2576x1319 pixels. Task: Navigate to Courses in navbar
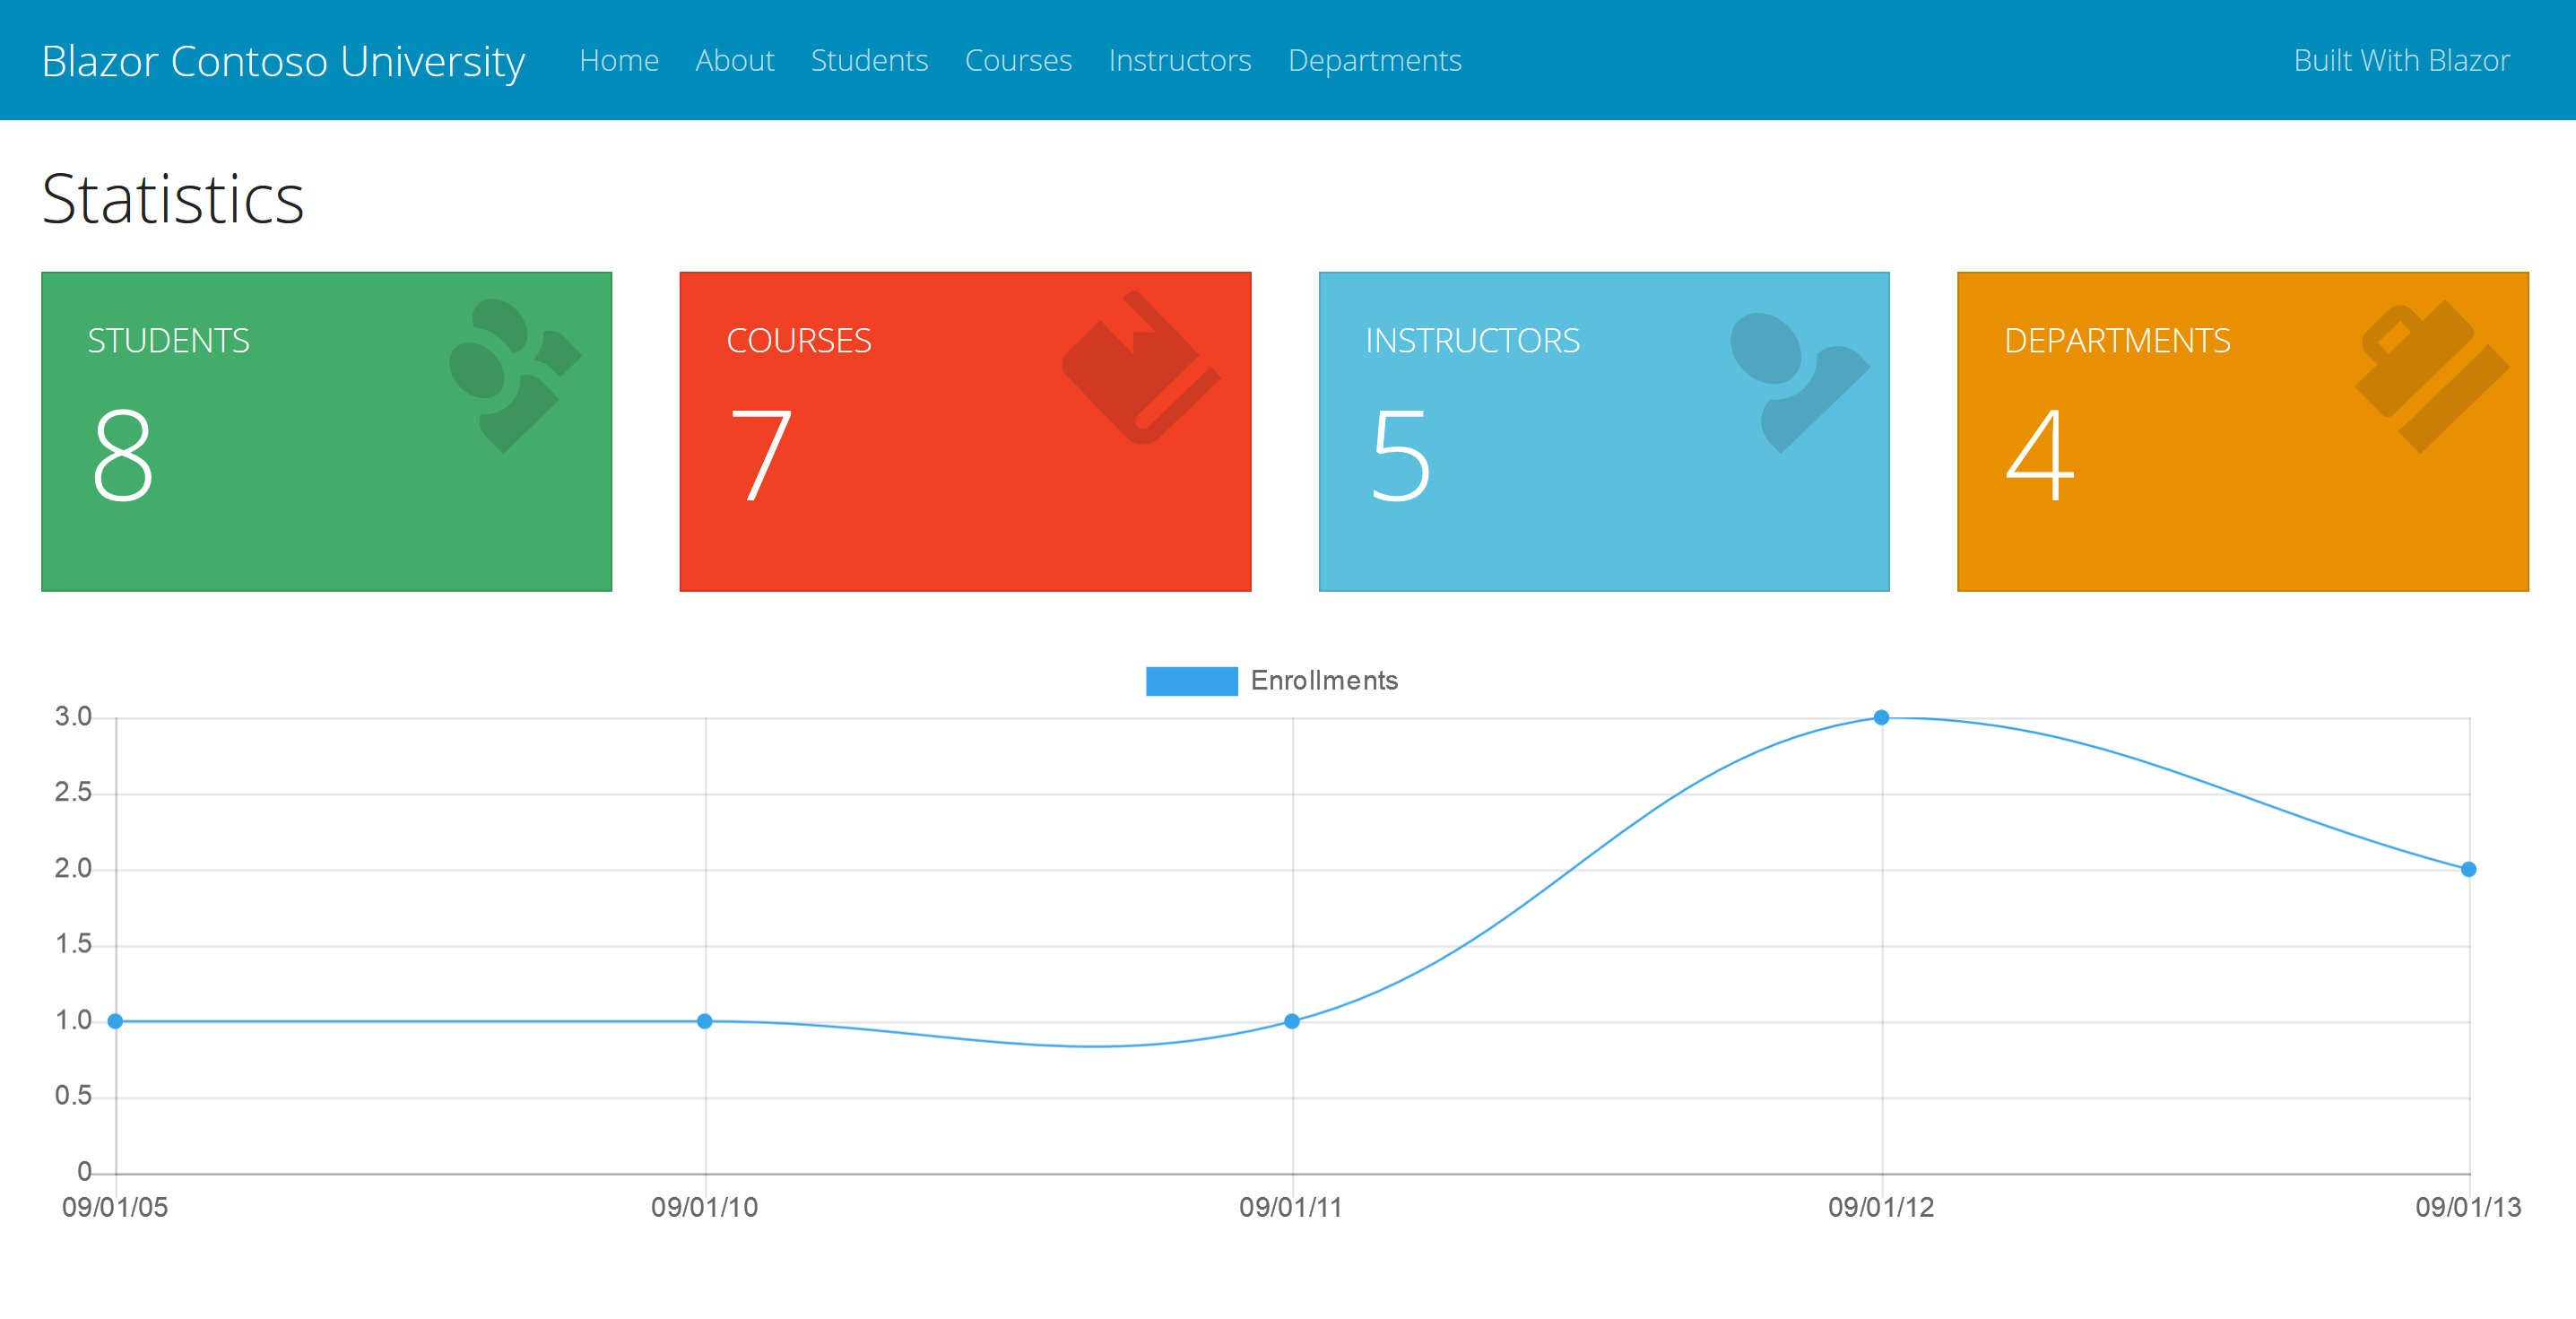[x=1017, y=61]
